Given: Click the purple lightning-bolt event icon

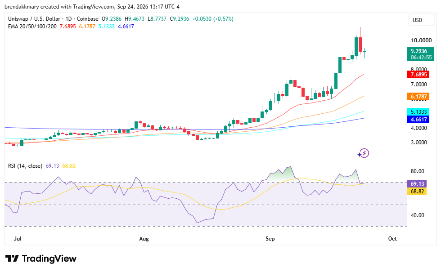Looking at the screenshot, I should click(364, 153).
